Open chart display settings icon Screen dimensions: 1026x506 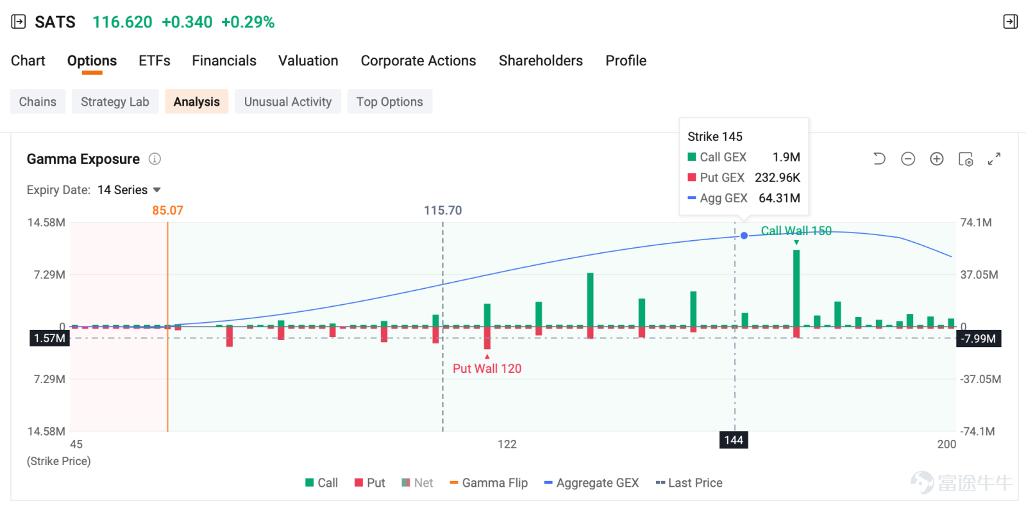tap(966, 159)
